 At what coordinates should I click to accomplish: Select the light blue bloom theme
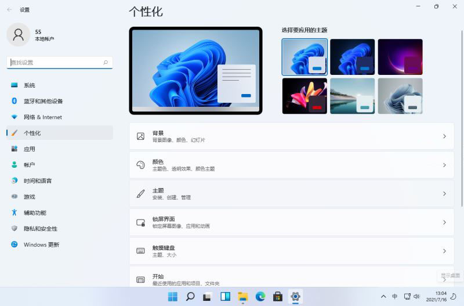tap(304, 57)
